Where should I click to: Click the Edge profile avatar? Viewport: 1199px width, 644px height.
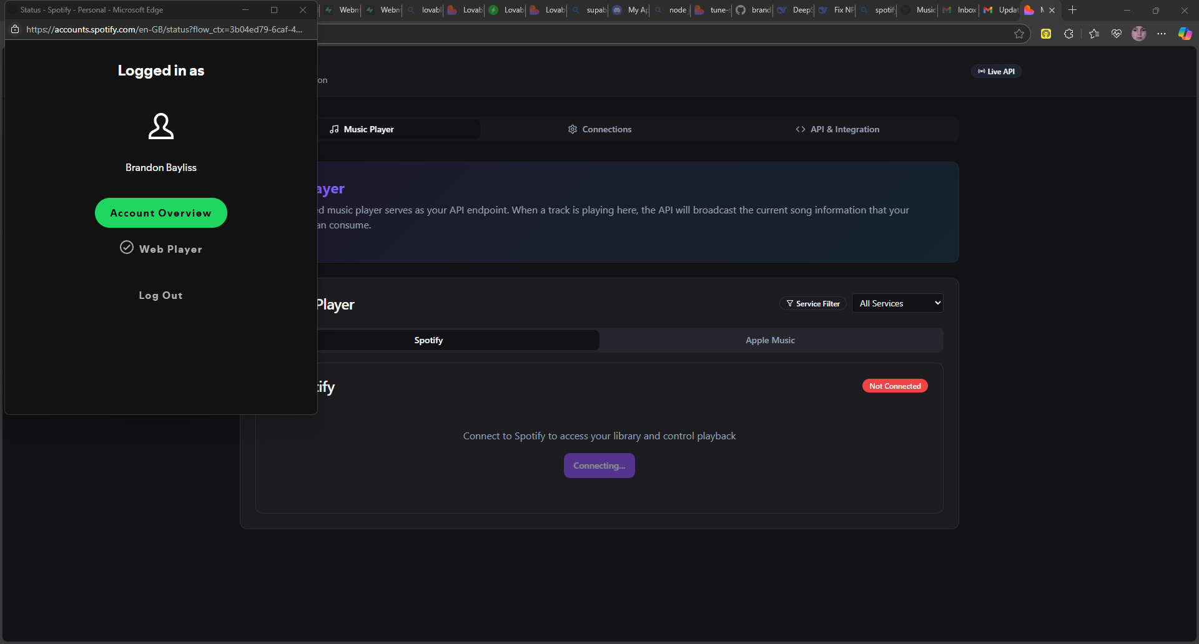1139,34
